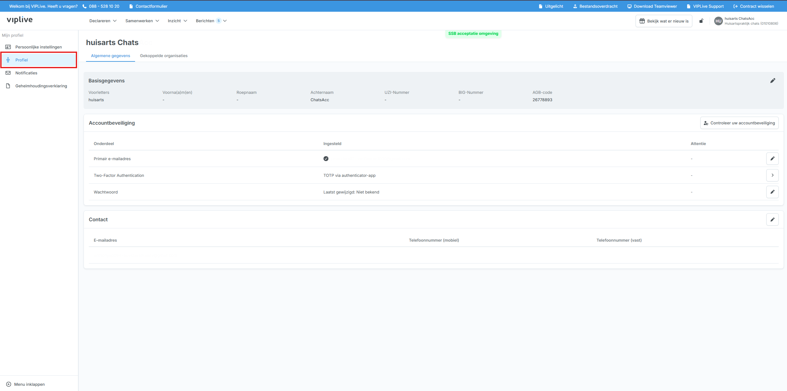Click the viplive logo
This screenshot has height=391, width=787.
20,20
